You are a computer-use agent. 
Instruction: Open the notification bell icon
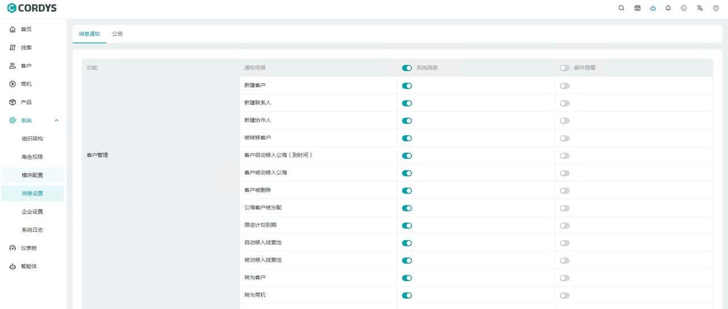pyautogui.click(x=668, y=8)
